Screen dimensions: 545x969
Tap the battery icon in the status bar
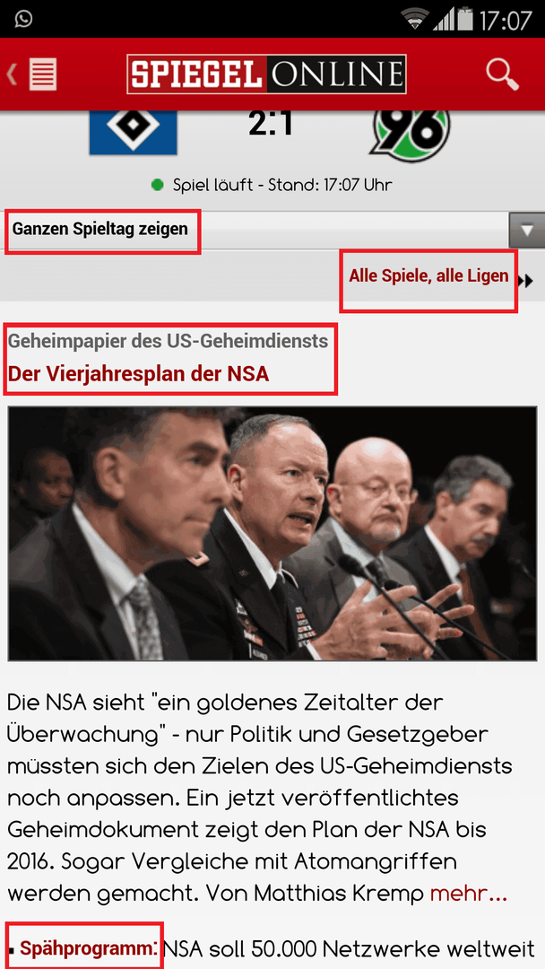coord(464,19)
